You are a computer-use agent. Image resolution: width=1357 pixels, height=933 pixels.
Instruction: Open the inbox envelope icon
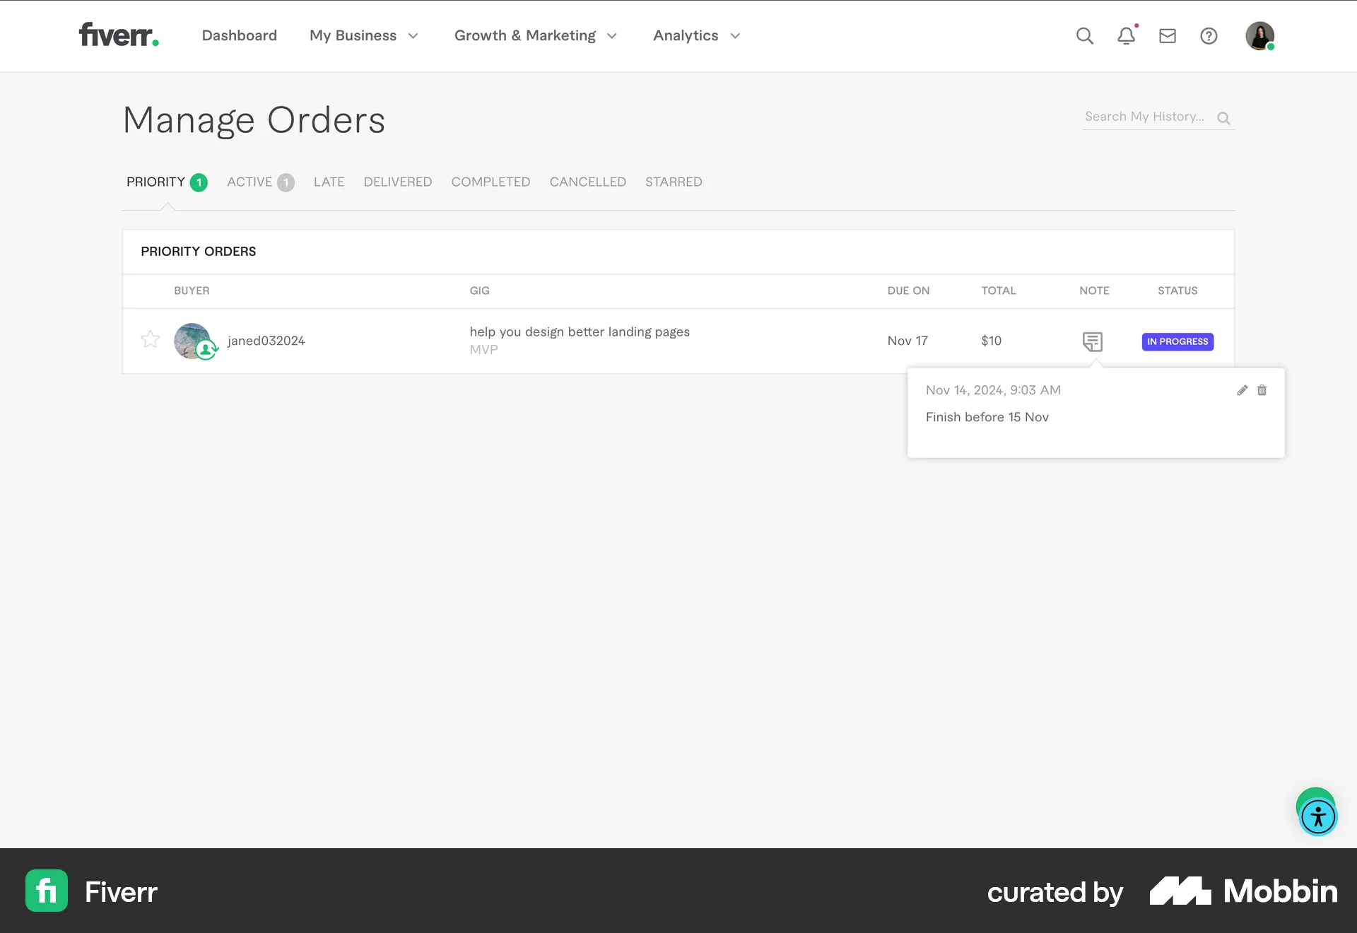click(x=1168, y=36)
